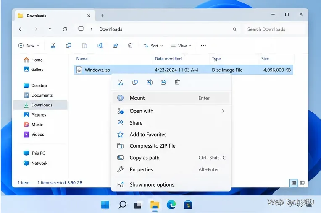Select Share in the context menu list

pos(171,123)
